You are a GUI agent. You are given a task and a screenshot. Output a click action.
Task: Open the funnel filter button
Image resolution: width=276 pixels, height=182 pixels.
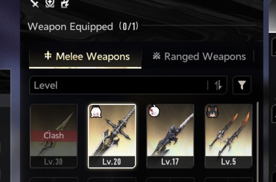[x=242, y=85]
